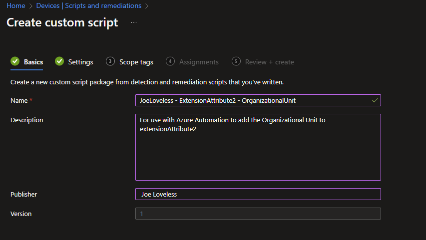The image size is (426, 240).
Task: Click the breadcrumb chevron right after Home
Action: point(31,6)
